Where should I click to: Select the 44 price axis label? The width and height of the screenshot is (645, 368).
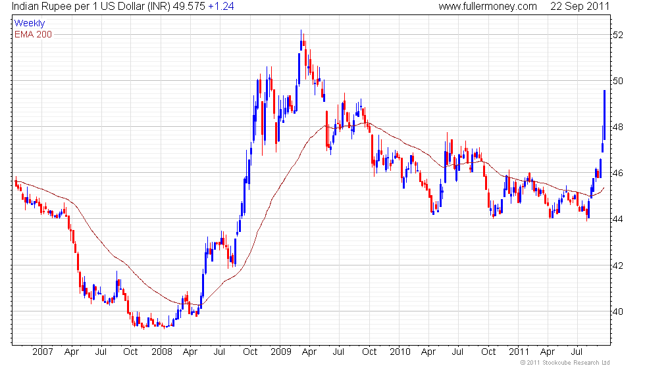coord(617,219)
